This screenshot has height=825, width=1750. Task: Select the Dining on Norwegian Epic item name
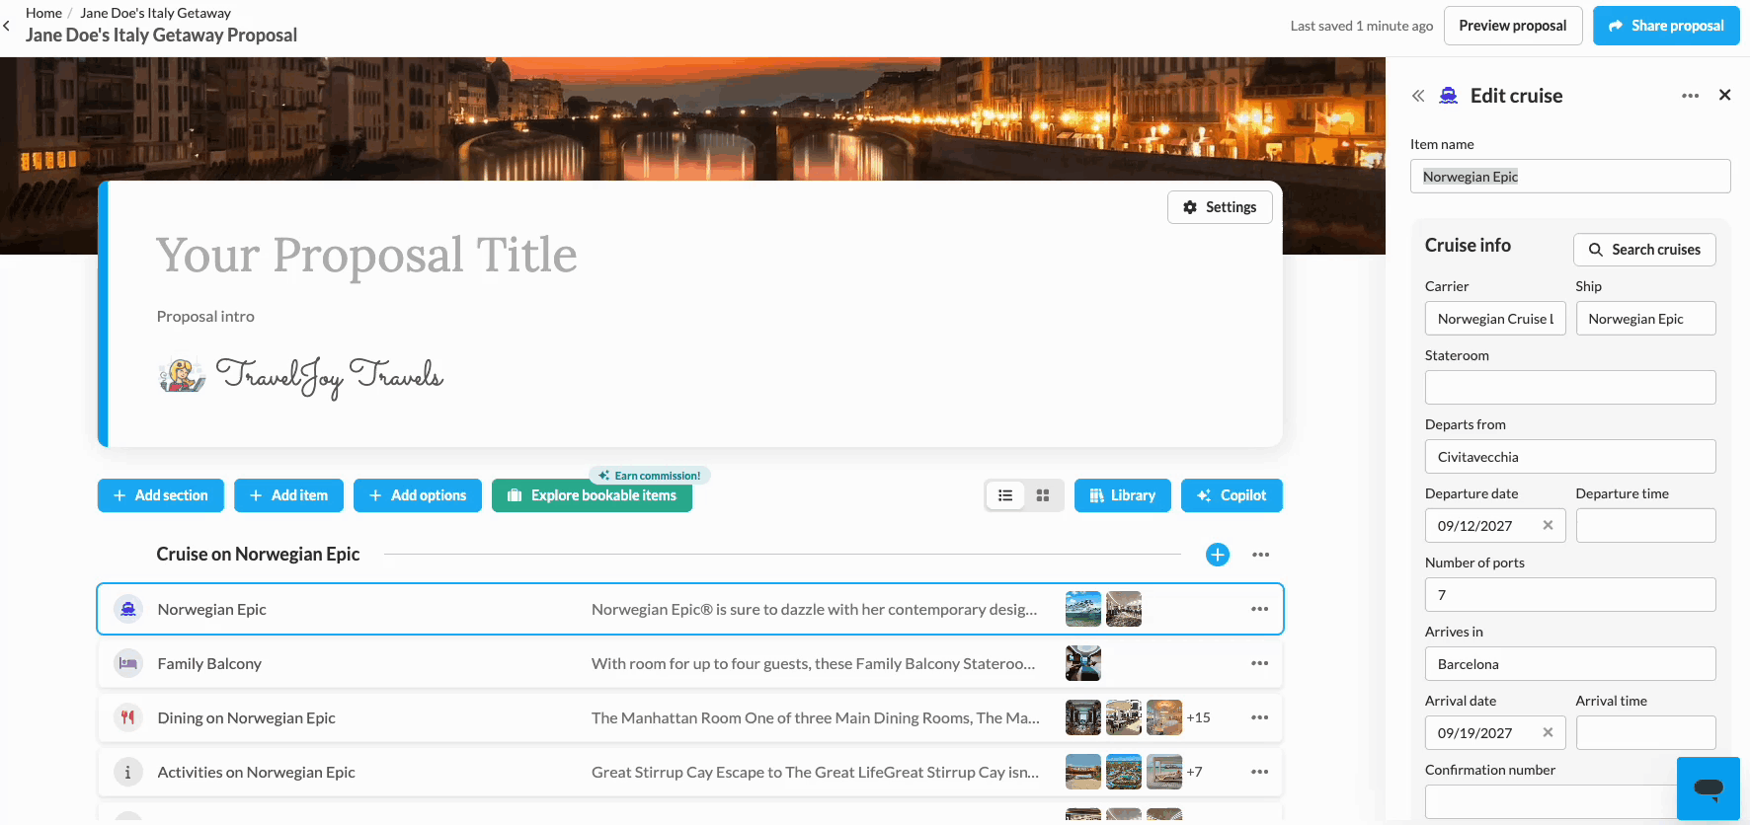246,718
